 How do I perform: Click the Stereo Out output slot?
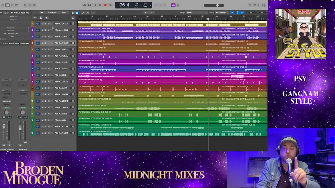(7, 101)
